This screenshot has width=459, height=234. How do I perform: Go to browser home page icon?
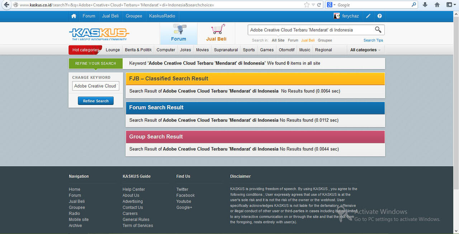pyautogui.click(x=437, y=5)
